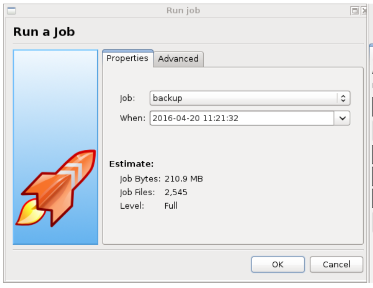Click the "When:" field label
The width and height of the screenshot is (373, 288).
(x=133, y=118)
